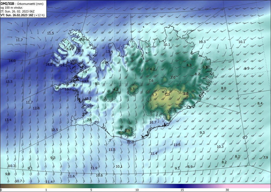
Task: Click the value 13.8 on the map
Action: click(x=85, y=81)
